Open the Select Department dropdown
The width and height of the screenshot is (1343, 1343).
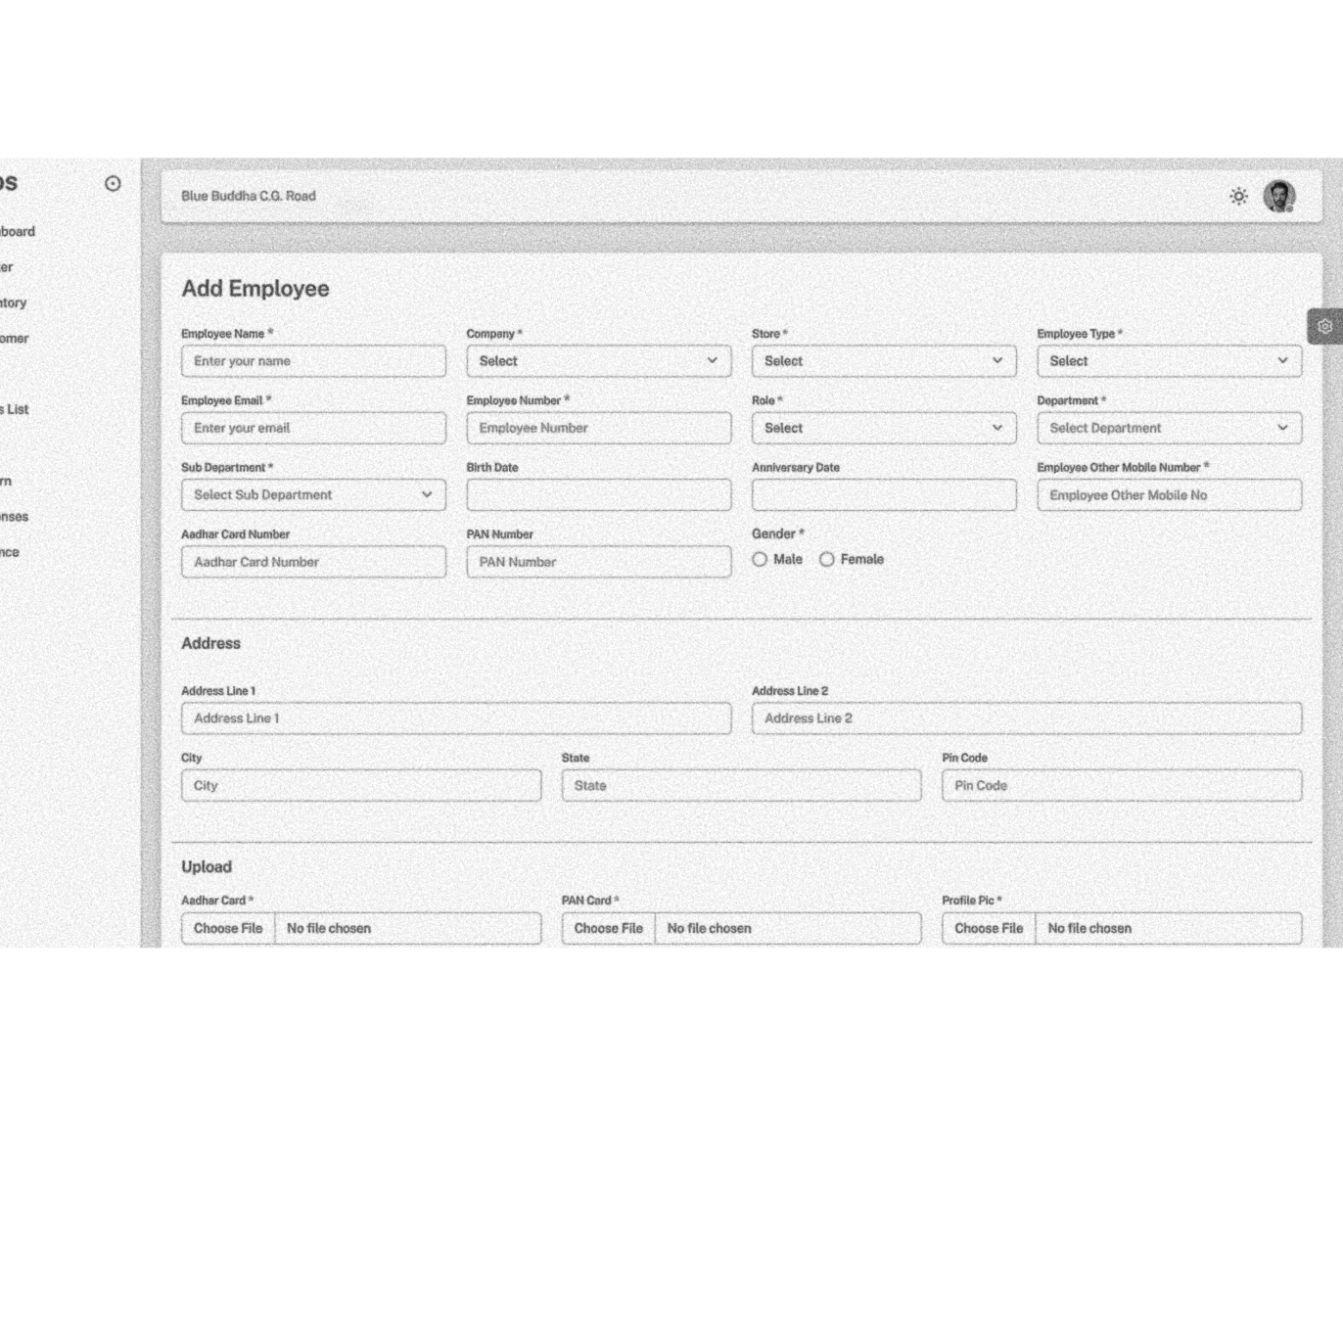click(x=1169, y=428)
